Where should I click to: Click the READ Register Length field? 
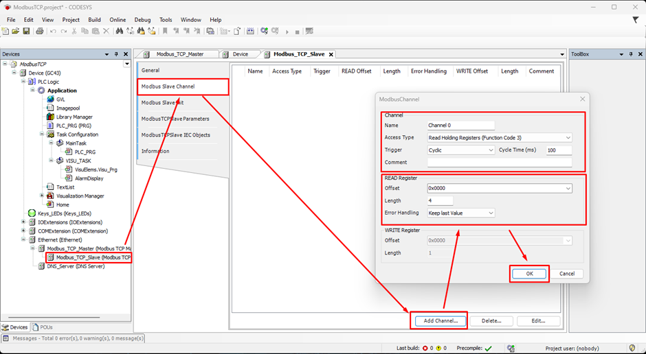point(440,200)
